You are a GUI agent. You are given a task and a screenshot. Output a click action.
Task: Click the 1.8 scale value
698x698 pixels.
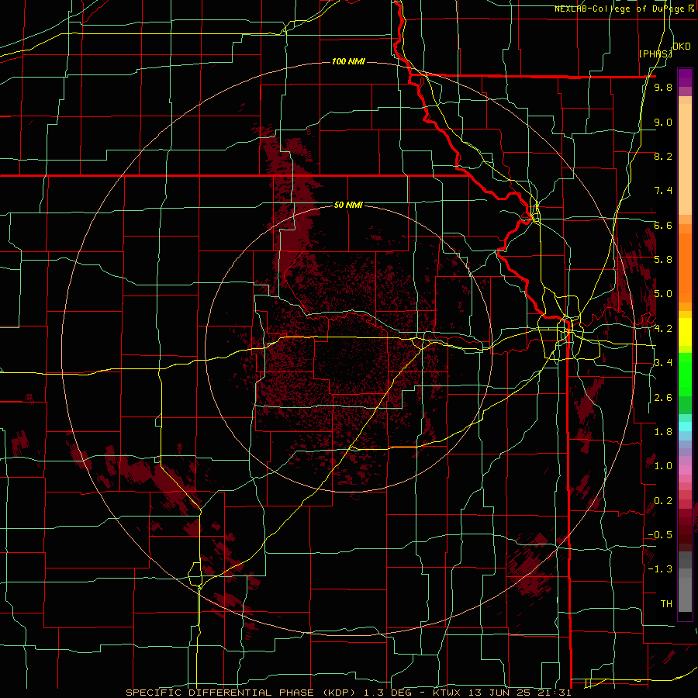663,432
